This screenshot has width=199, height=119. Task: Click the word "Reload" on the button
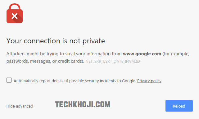[179, 106]
